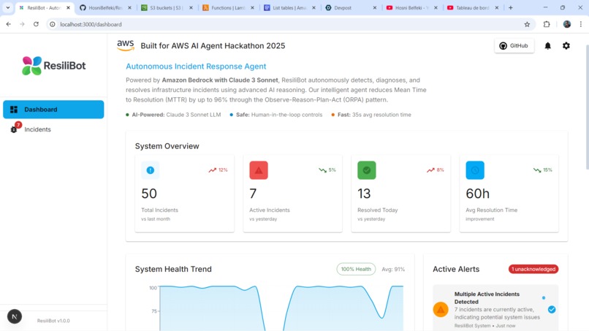Bookmark this page with star icon
This screenshot has width=589, height=331.
tap(527, 24)
